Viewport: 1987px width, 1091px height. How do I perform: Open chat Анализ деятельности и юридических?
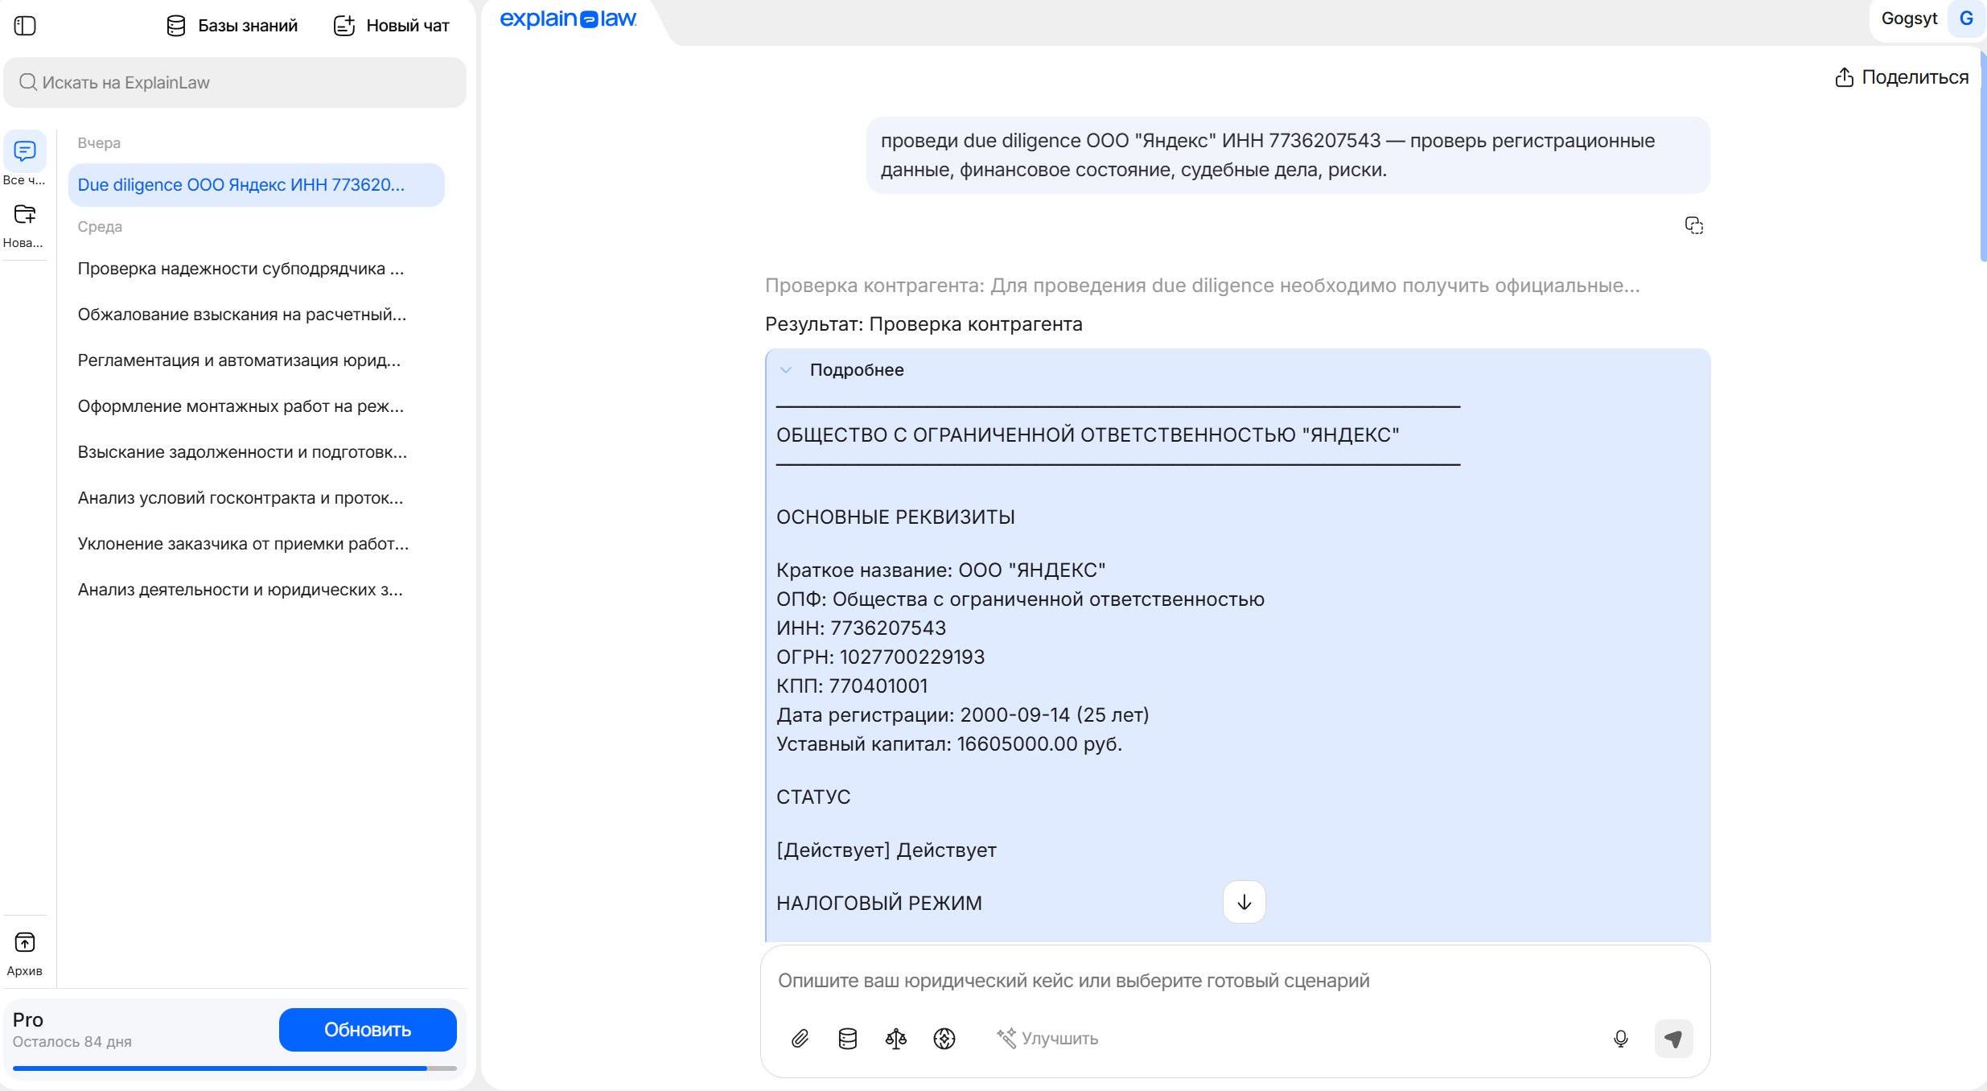click(257, 589)
